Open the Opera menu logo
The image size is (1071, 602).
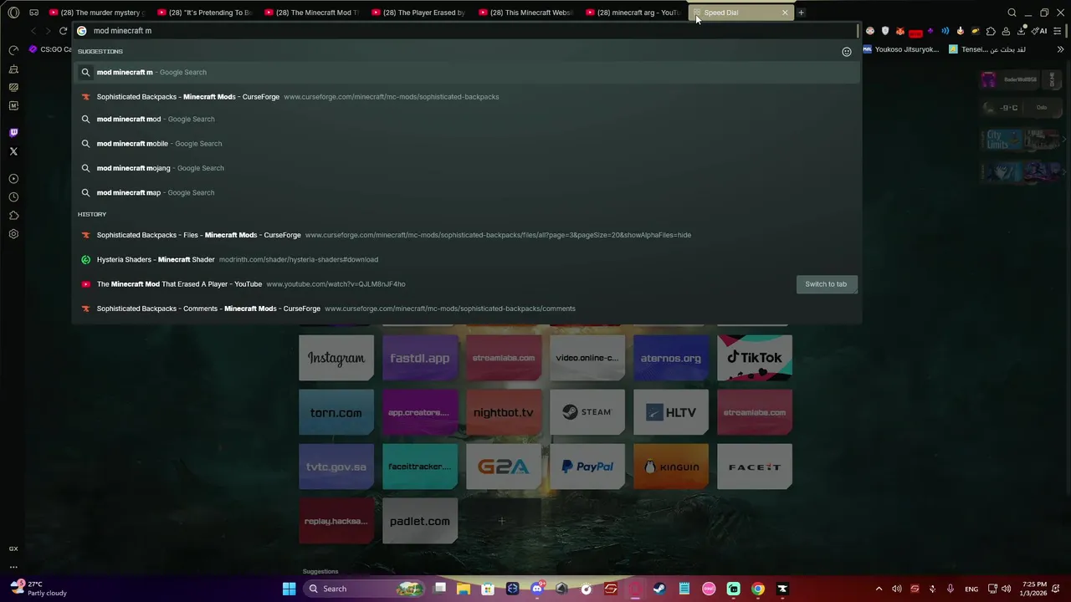click(13, 13)
